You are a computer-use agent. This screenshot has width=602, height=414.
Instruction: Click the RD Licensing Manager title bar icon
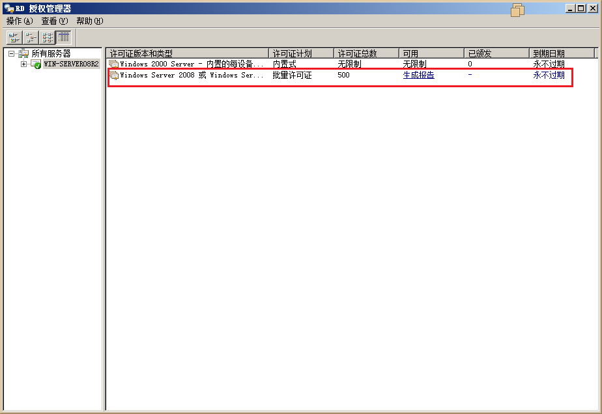(9, 8)
